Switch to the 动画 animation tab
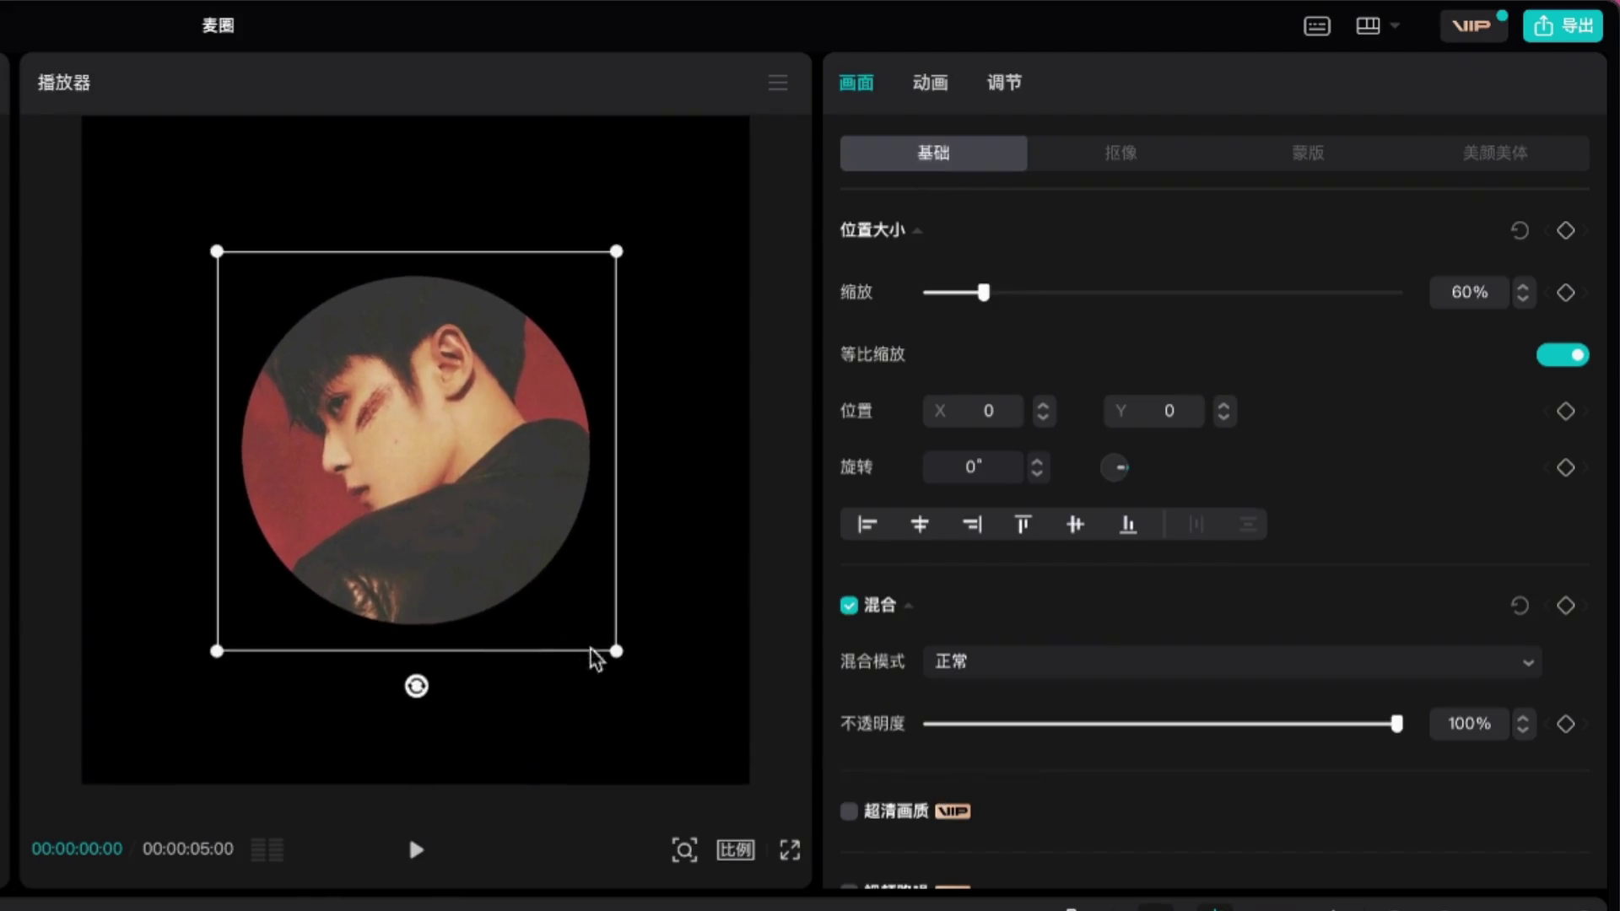The width and height of the screenshot is (1620, 911). pyautogui.click(x=929, y=83)
